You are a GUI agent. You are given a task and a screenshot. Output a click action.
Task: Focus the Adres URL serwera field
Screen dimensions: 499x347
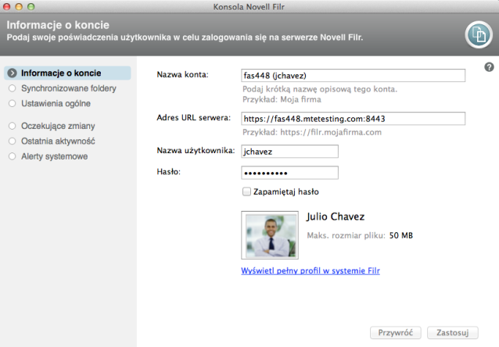click(x=354, y=119)
